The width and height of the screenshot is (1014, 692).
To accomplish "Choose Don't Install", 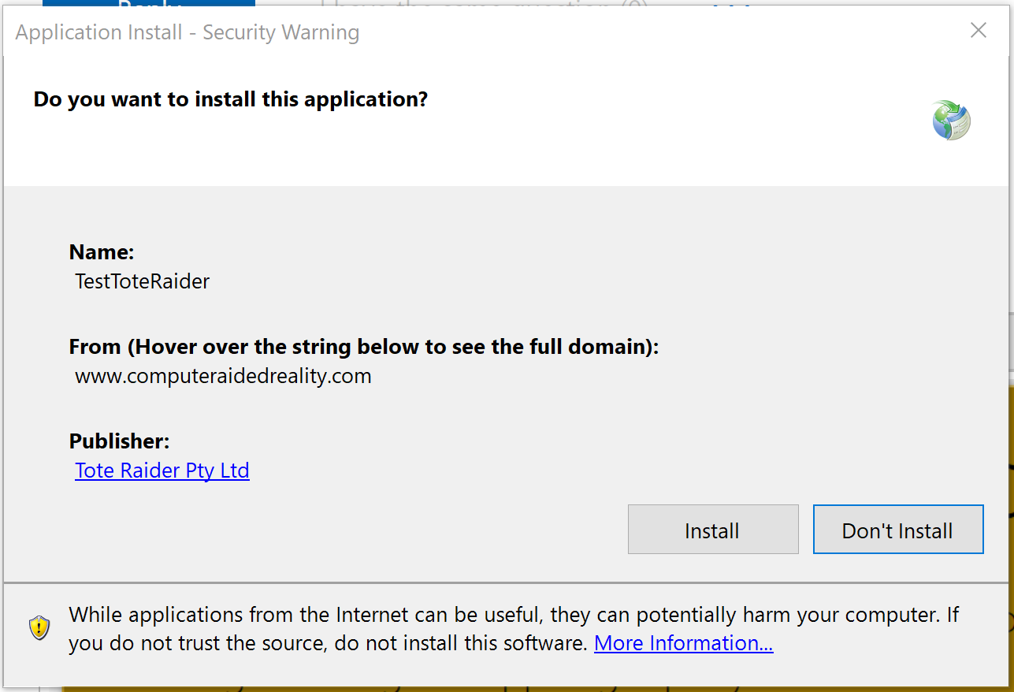I will click(898, 530).
